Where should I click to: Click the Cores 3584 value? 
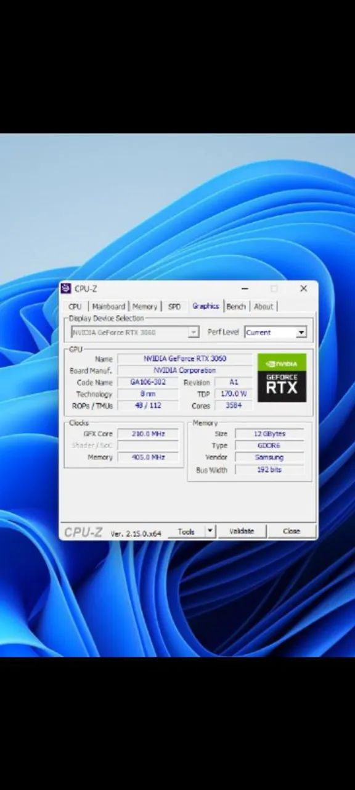(x=234, y=405)
